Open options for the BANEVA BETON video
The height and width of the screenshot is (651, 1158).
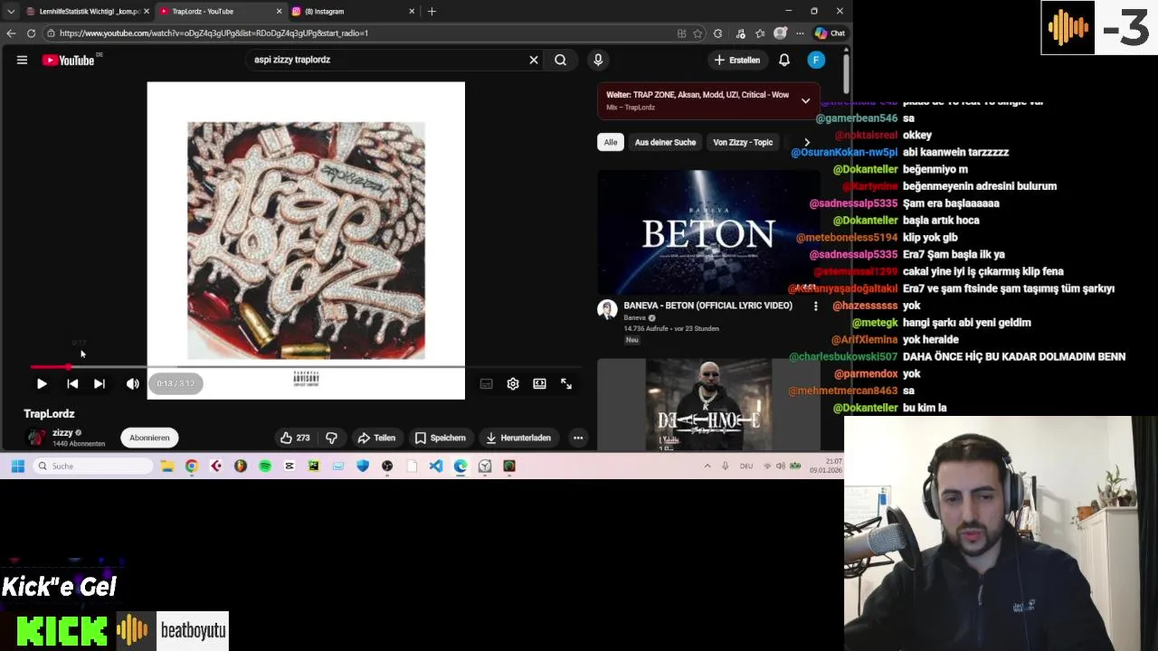coord(815,307)
